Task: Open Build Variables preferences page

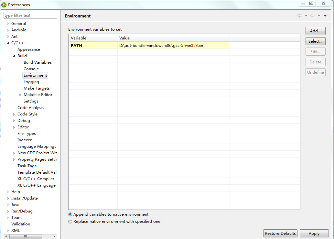Action: tap(38, 62)
